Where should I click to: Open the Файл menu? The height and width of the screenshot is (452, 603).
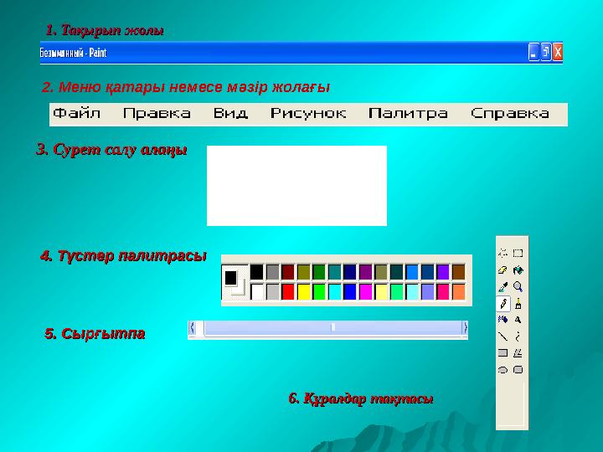pyautogui.click(x=76, y=113)
